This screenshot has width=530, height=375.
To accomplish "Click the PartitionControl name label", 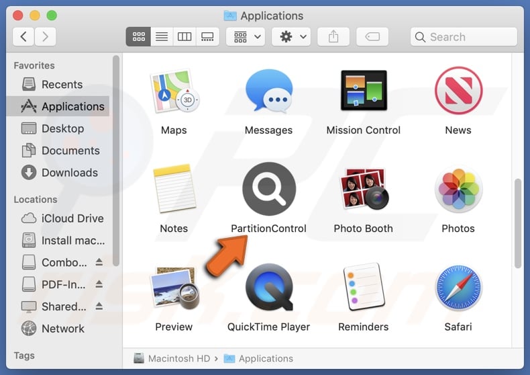I will [x=269, y=228].
